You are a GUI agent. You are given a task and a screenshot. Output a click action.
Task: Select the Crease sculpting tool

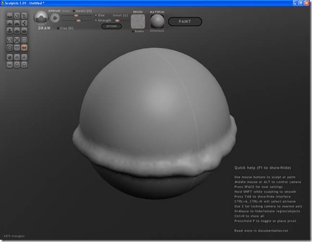[x=10, y=16]
